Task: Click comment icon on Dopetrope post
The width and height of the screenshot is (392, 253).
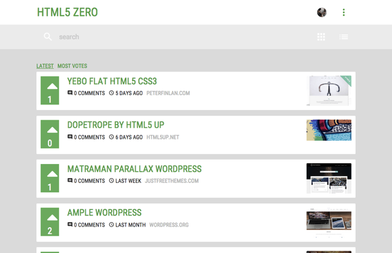Action: tap(70, 137)
